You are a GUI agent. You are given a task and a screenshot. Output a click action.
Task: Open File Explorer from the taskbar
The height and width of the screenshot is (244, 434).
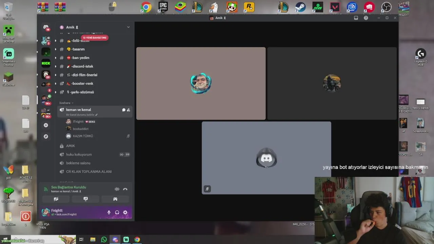point(93,240)
